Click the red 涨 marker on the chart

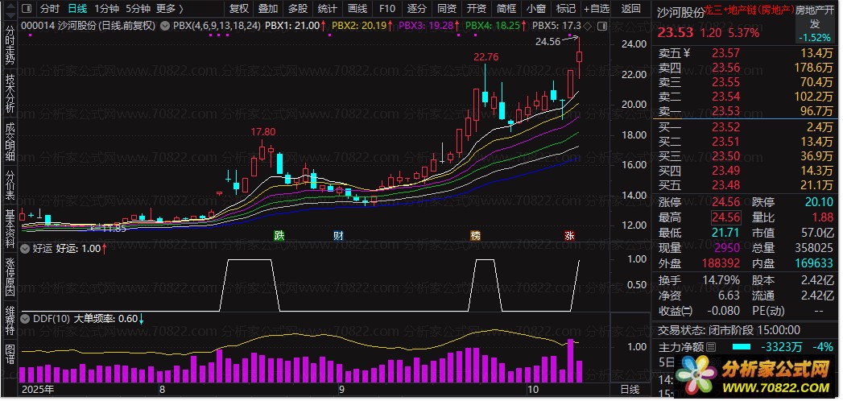coord(569,236)
